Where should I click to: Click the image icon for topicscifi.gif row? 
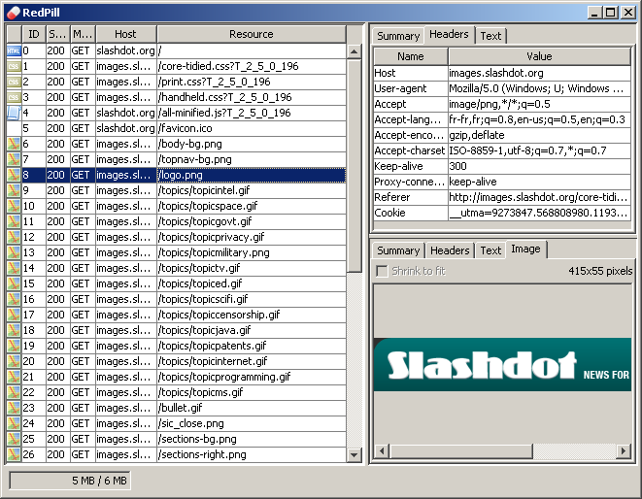point(14,300)
